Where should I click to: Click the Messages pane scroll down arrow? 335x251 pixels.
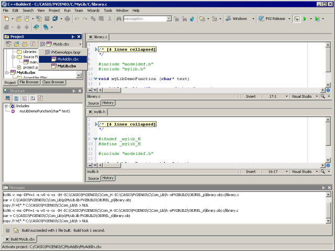pos(328,221)
